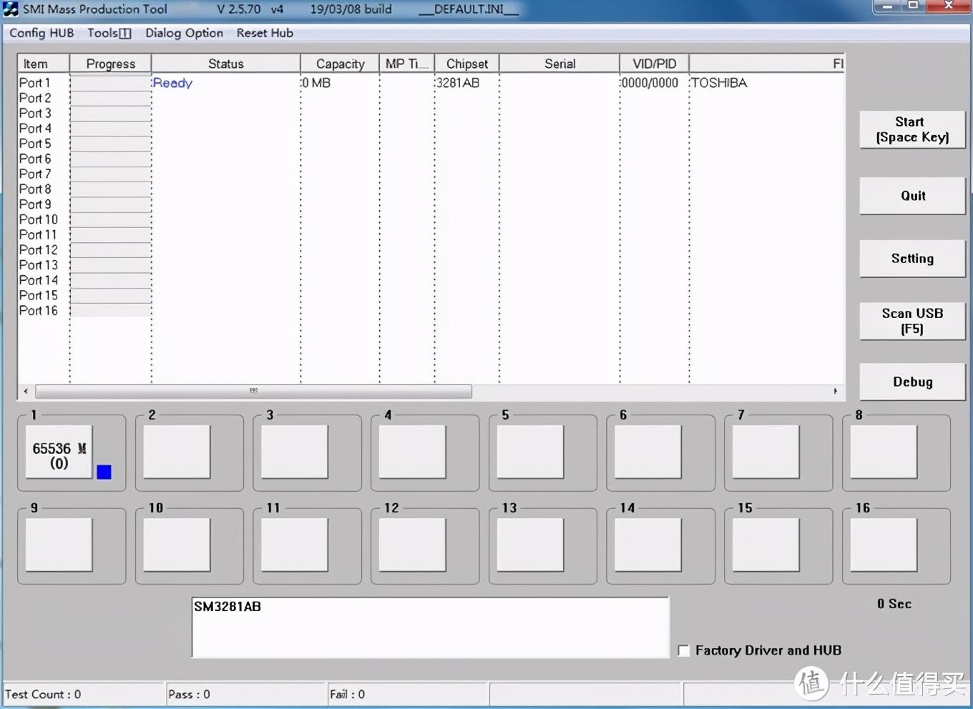Select the Port 7 row
This screenshot has width=973, height=709.
point(35,174)
